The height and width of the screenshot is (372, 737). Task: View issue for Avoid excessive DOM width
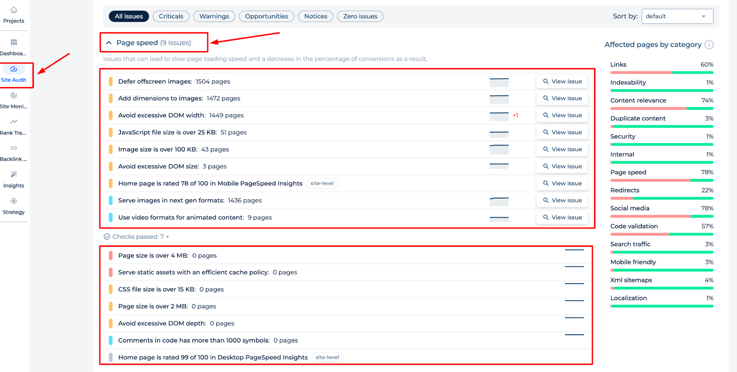(x=562, y=115)
